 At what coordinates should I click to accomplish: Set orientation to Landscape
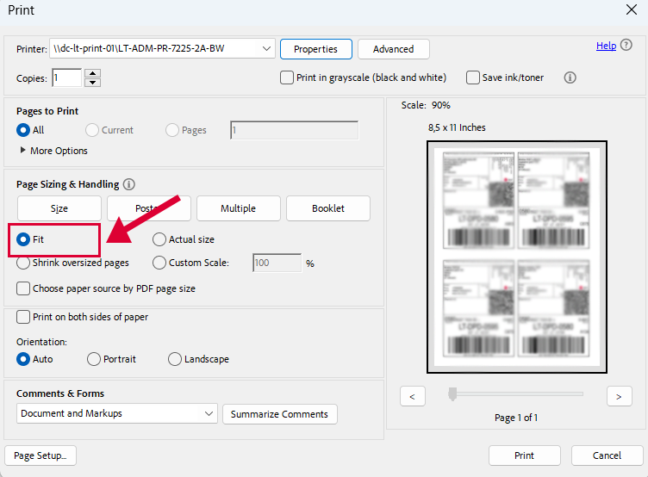pyautogui.click(x=175, y=359)
